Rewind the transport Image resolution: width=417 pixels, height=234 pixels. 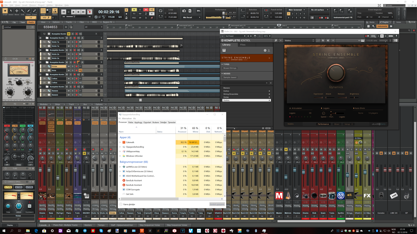coord(64,12)
